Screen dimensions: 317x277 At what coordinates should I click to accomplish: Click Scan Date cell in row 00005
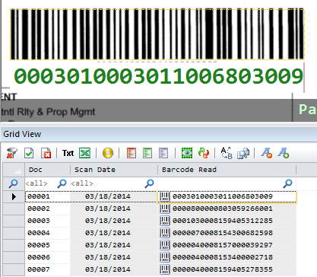click(114, 245)
